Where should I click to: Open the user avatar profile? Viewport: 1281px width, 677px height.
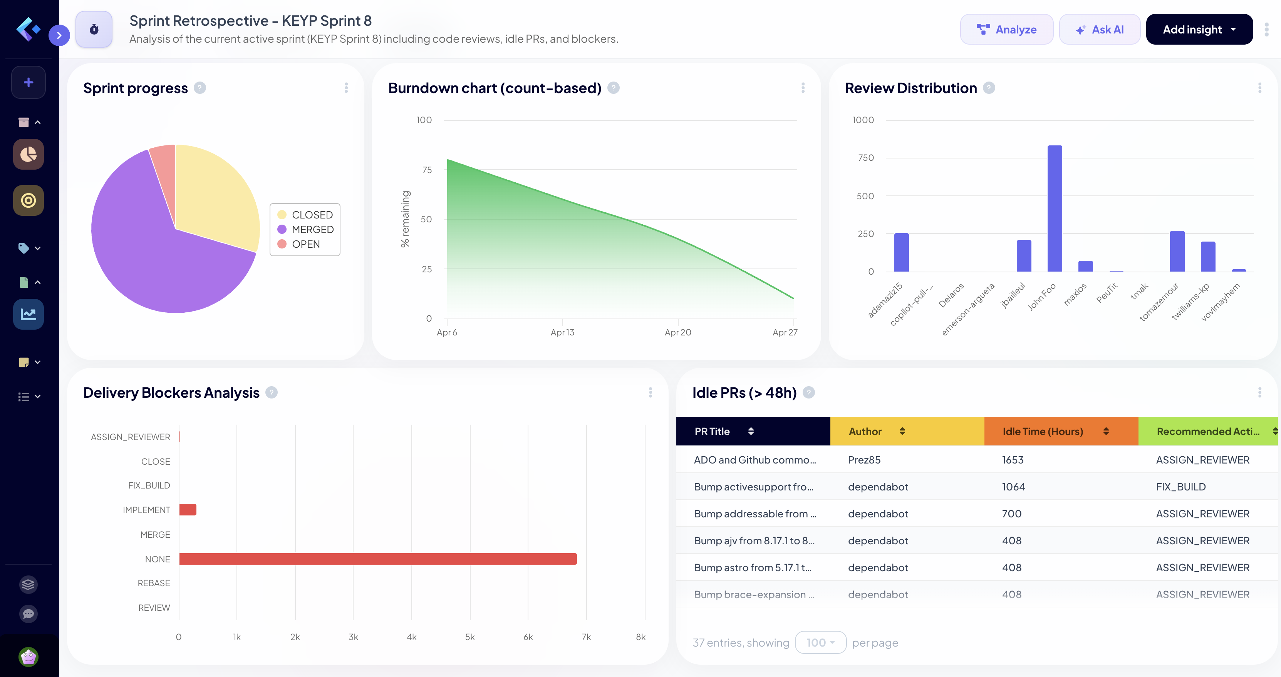coord(29,657)
